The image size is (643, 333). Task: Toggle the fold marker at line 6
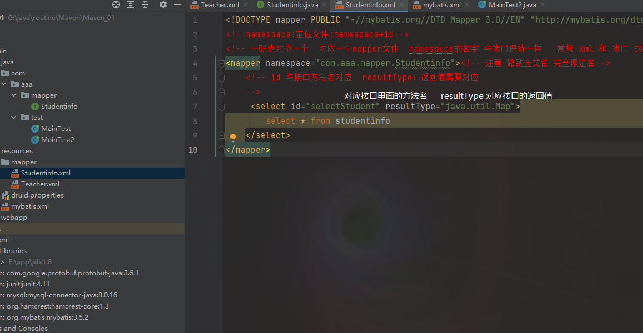click(x=222, y=92)
